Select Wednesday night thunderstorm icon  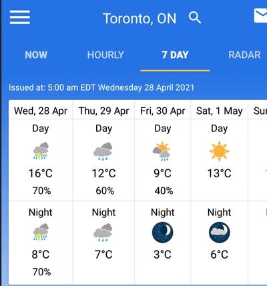tap(41, 232)
